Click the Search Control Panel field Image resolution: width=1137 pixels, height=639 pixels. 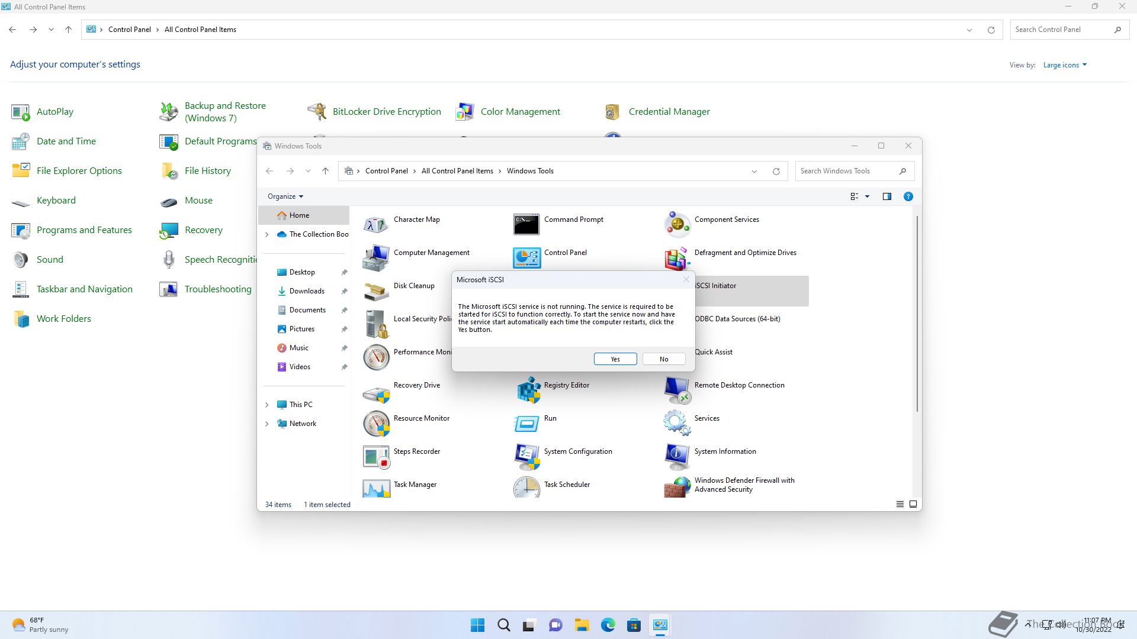pos(1069,30)
